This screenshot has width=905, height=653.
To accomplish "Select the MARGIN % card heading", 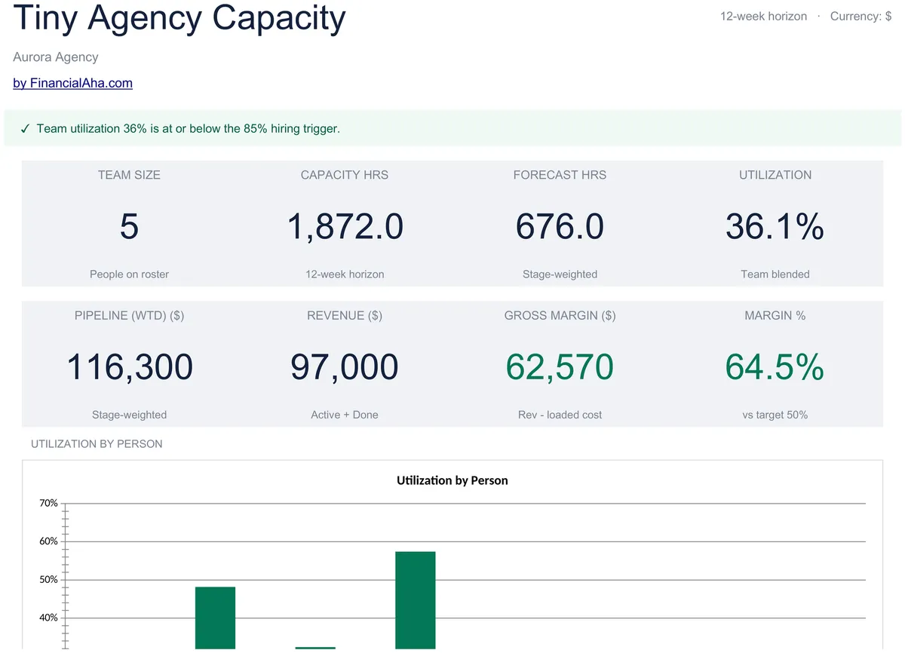I will point(775,316).
